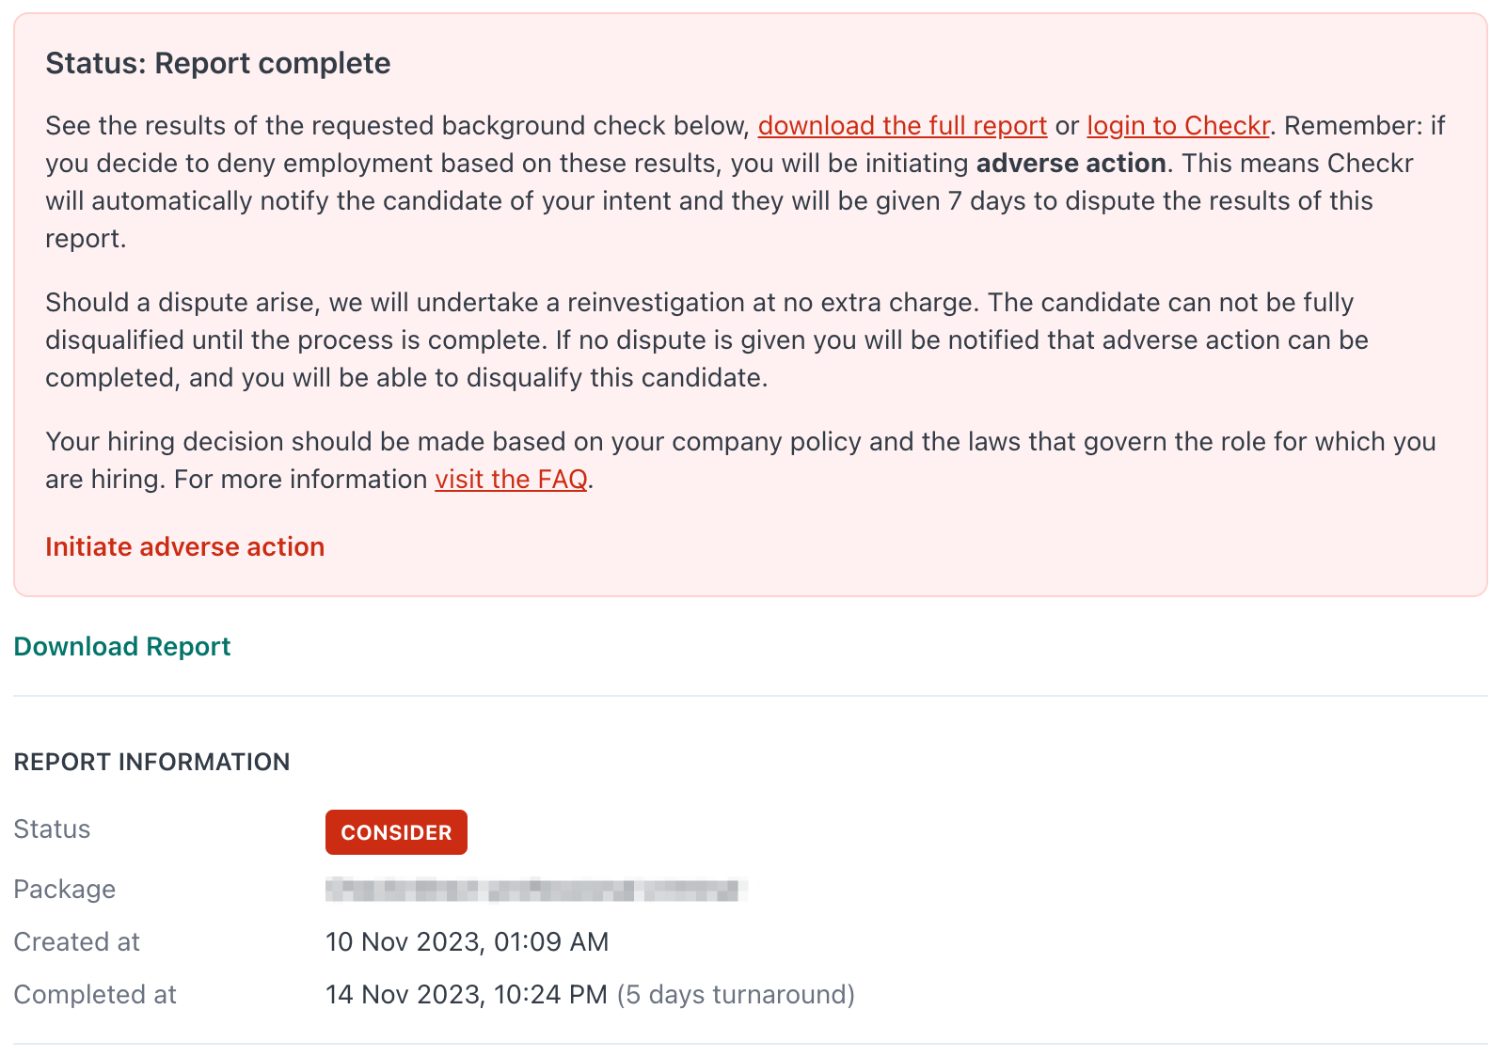The image size is (1507, 1057).
Task: Click the '14 Nov 2023, 10:24 PM' date
Action: (467, 995)
